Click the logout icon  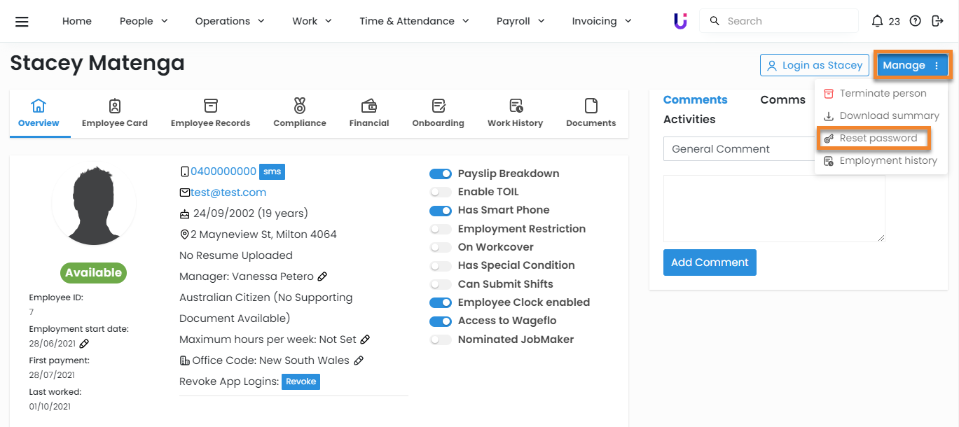click(x=938, y=21)
